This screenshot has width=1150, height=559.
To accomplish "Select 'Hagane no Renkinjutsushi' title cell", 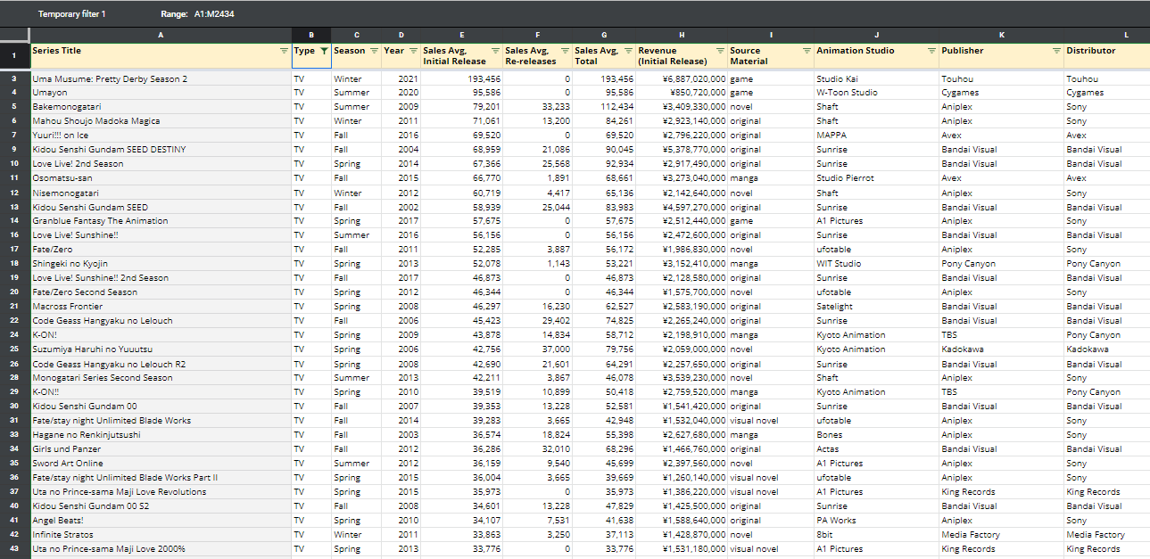I will click(161, 435).
